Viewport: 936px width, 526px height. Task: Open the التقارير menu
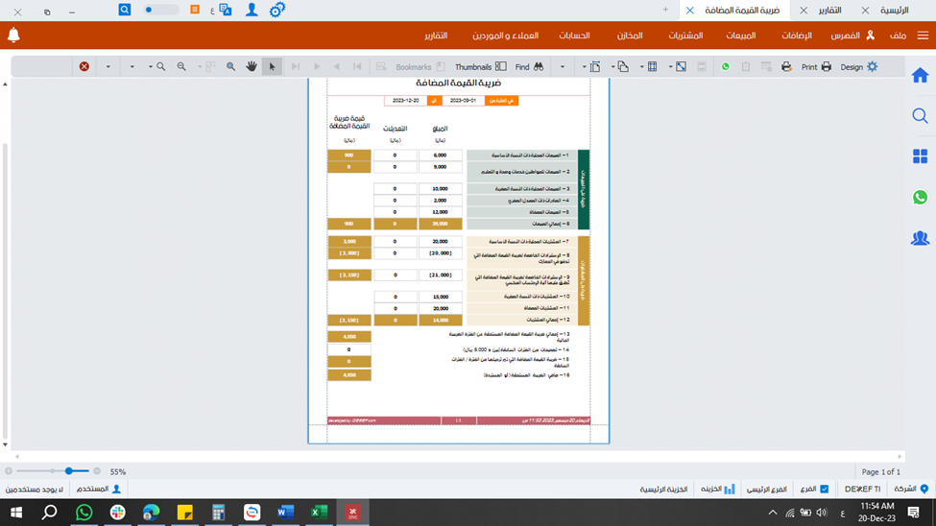click(436, 36)
